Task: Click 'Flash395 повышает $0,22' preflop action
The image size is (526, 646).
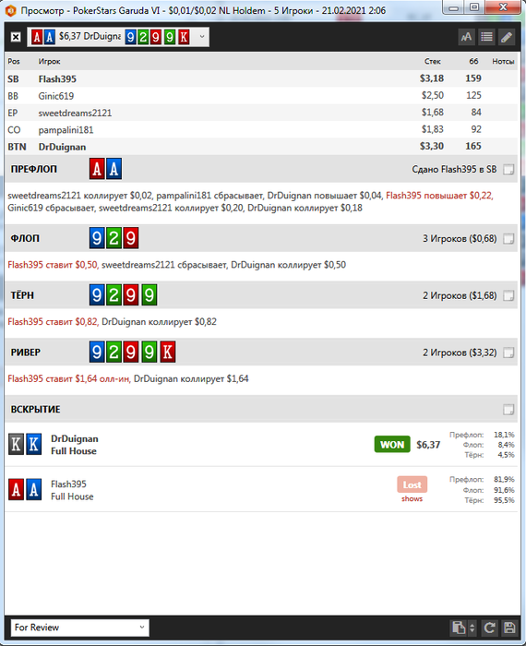Action: point(439,196)
